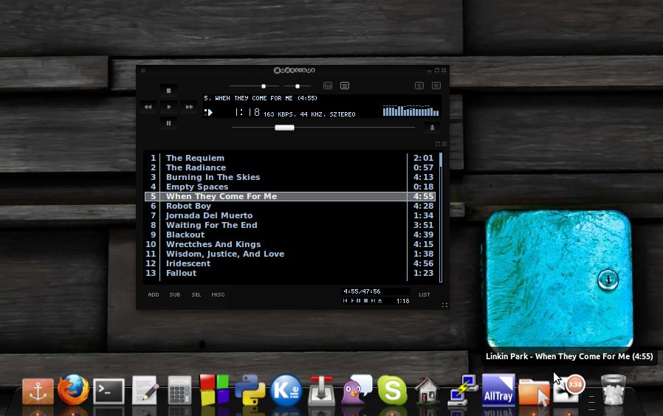
Task: Select track 13 Fallout
Action: pos(290,273)
